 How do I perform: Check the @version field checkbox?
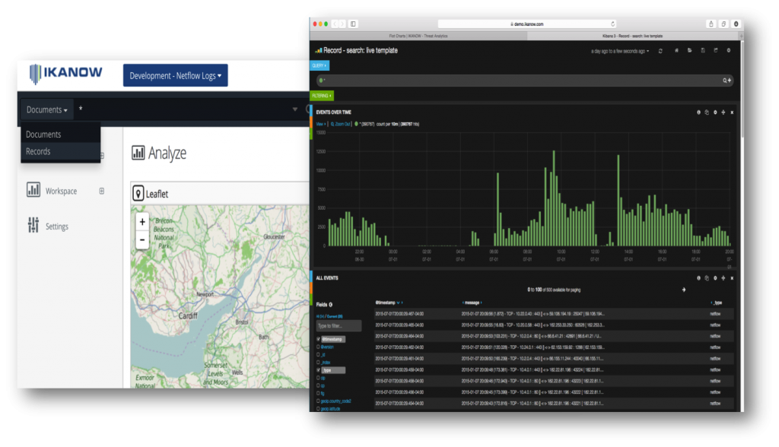(x=319, y=347)
